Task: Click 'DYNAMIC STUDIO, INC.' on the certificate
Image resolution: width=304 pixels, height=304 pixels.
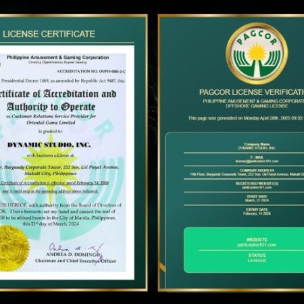Action: [x=49, y=145]
